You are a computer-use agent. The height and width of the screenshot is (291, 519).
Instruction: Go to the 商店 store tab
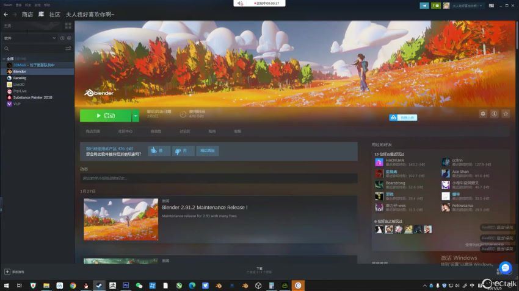click(x=27, y=14)
